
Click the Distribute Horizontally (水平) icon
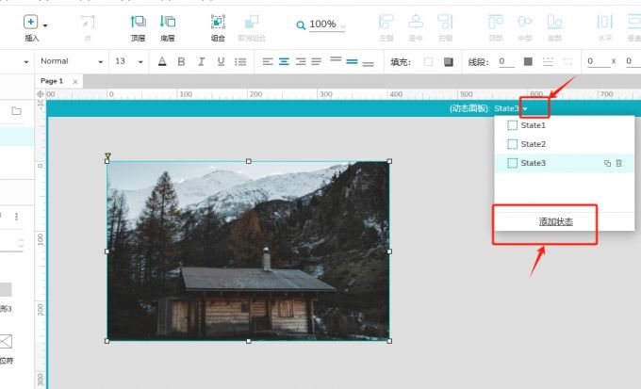click(x=605, y=22)
